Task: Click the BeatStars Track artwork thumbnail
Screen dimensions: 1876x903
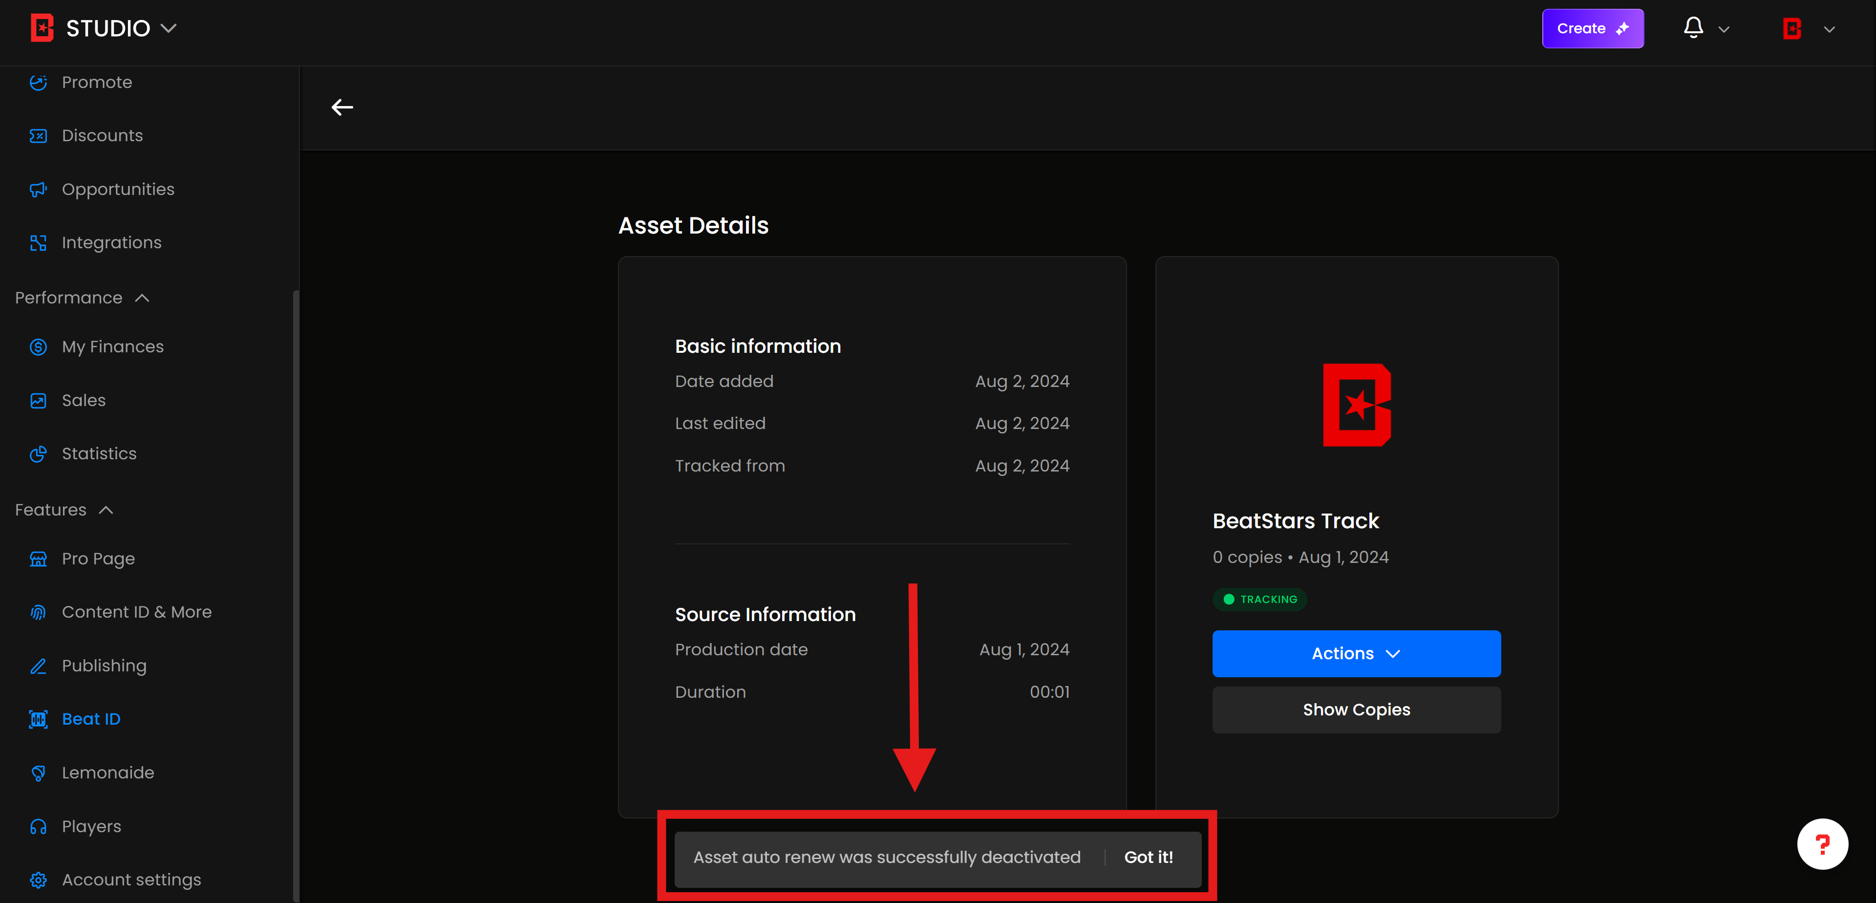Action: click(1357, 405)
